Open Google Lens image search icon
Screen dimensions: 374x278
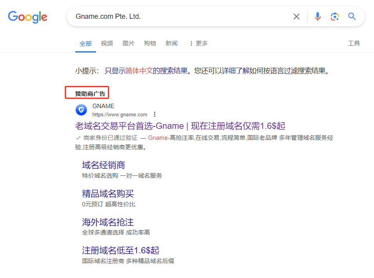point(335,16)
